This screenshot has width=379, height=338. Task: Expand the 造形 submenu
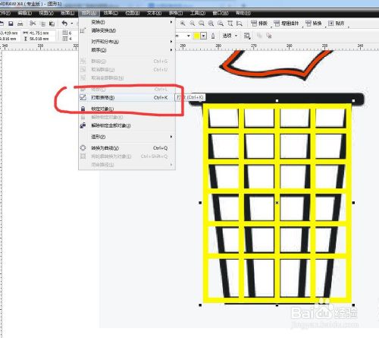pyautogui.click(x=171, y=137)
